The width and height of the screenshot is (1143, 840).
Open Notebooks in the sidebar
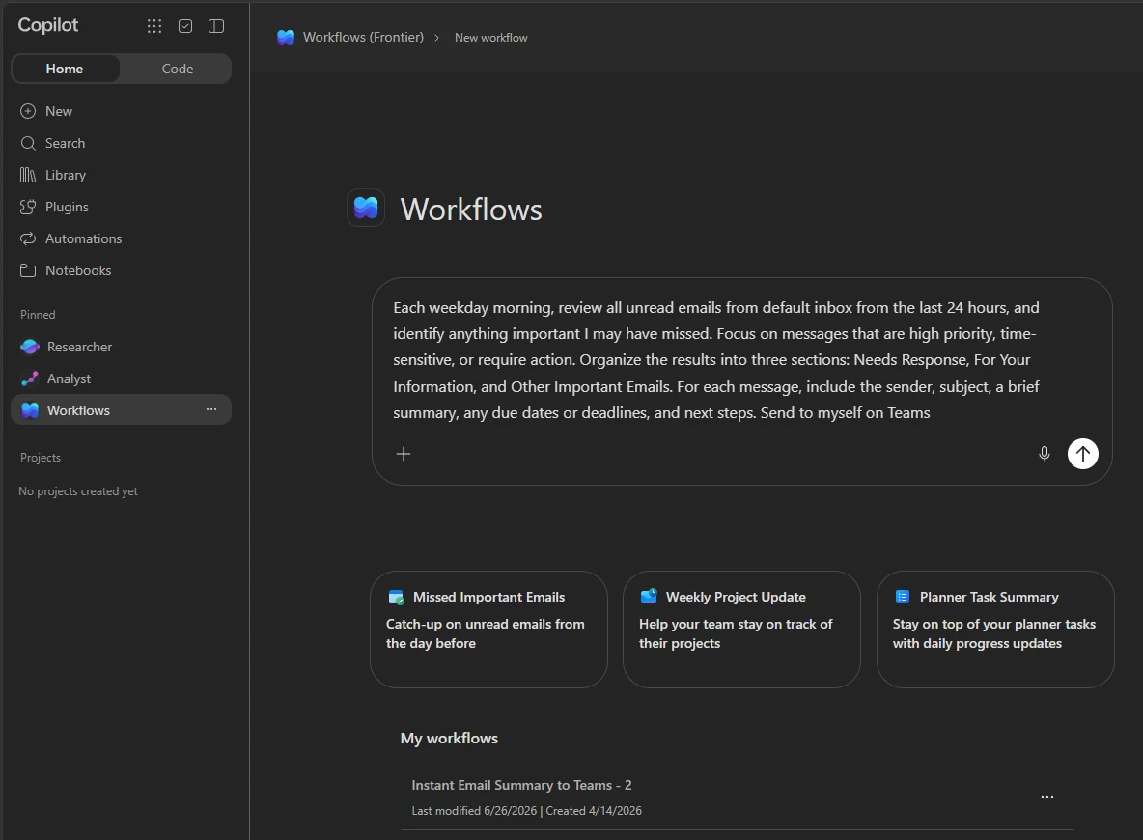coord(121,270)
